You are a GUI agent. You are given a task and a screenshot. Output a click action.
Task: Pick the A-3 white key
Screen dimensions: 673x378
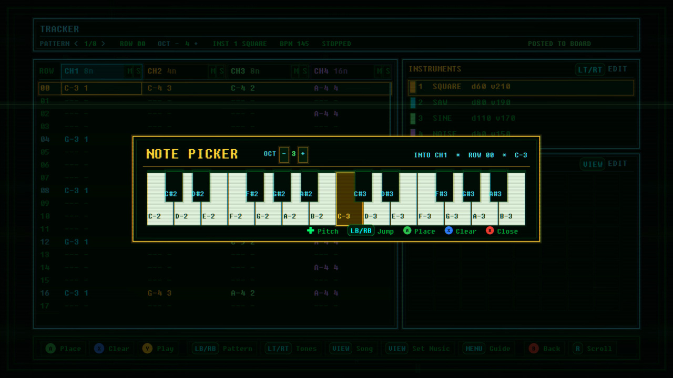click(x=485, y=214)
